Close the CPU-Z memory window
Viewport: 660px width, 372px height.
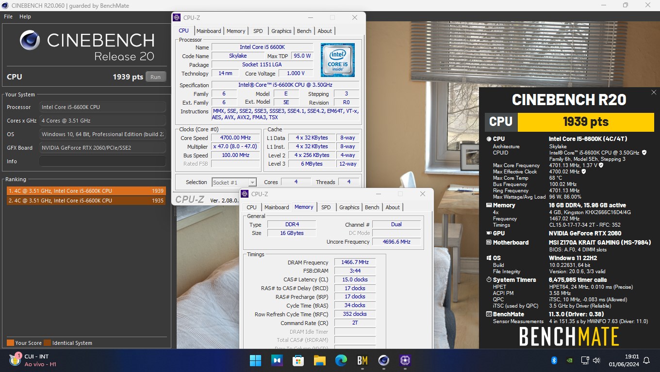pos(423,194)
